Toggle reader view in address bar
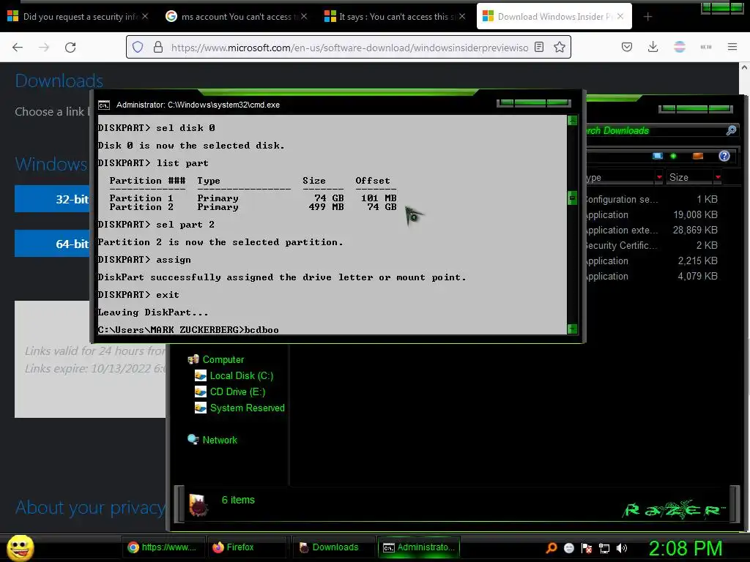This screenshot has width=750, height=562. point(539,47)
